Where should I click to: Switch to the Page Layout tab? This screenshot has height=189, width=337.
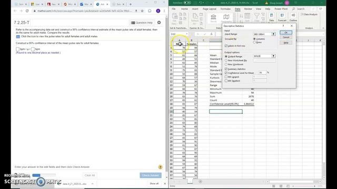[x=210, y=9]
